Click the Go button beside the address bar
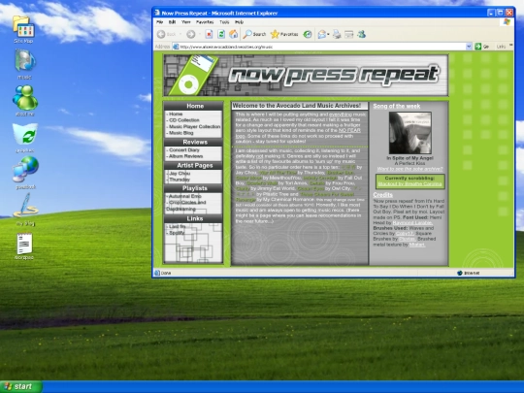 coord(481,47)
